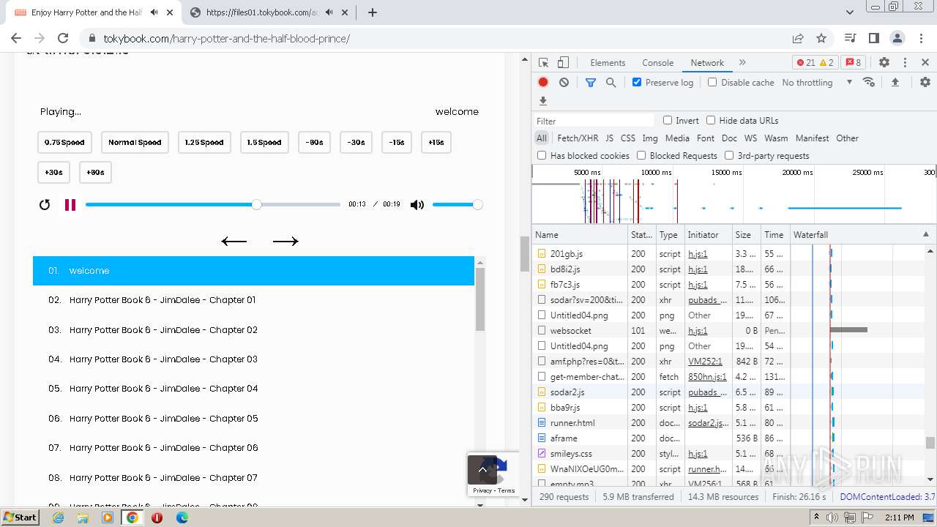The width and height of the screenshot is (937, 527).
Task: Clear the network log
Action: point(564,83)
